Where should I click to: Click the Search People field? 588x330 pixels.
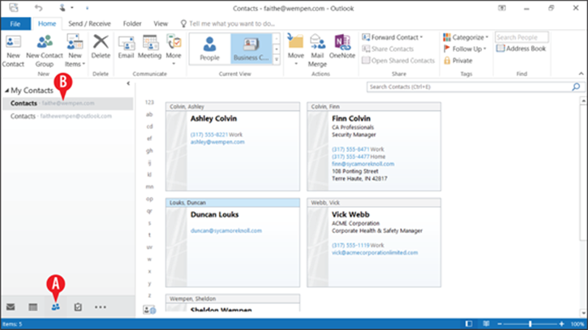coord(521,37)
